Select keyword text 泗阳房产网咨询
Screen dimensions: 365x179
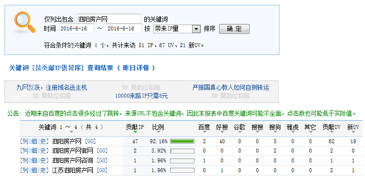tap(72, 161)
